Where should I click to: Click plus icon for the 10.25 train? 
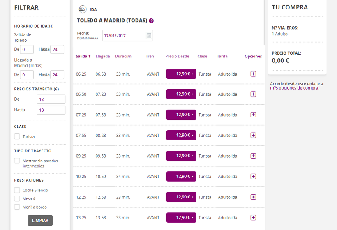(253, 176)
